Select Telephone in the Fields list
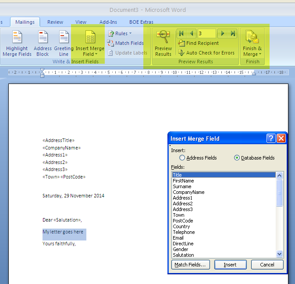Image resolution: width=295 pixels, height=284 pixels. (x=224, y=232)
